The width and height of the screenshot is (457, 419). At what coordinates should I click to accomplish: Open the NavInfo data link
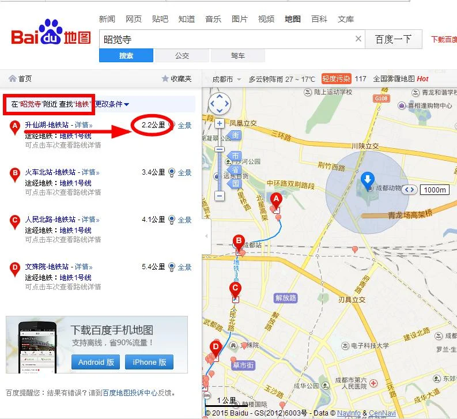(x=349, y=413)
